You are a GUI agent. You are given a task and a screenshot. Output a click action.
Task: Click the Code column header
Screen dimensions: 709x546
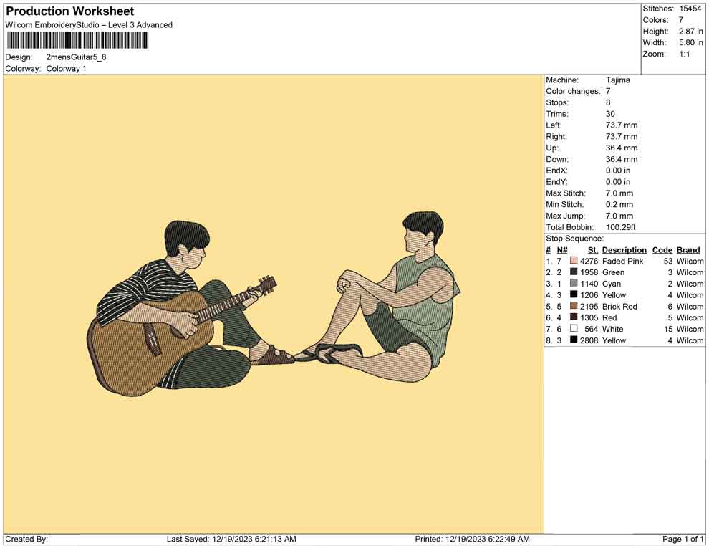pos(662,250)
